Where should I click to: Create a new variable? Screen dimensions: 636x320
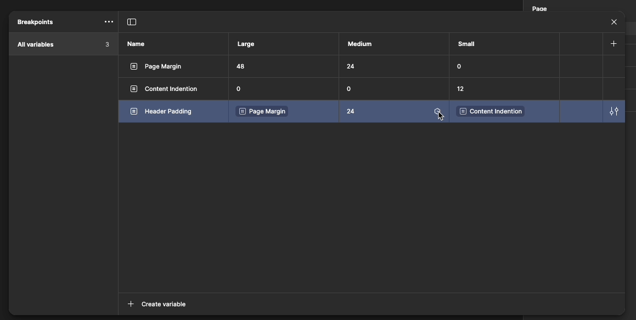164,304
